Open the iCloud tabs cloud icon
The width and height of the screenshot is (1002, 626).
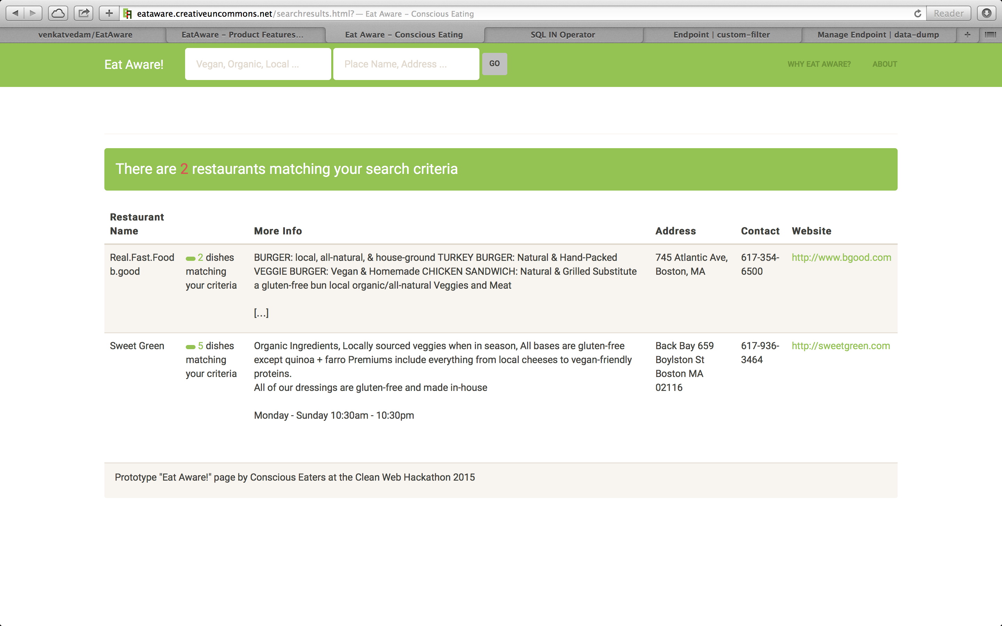[x=58, y=13]
